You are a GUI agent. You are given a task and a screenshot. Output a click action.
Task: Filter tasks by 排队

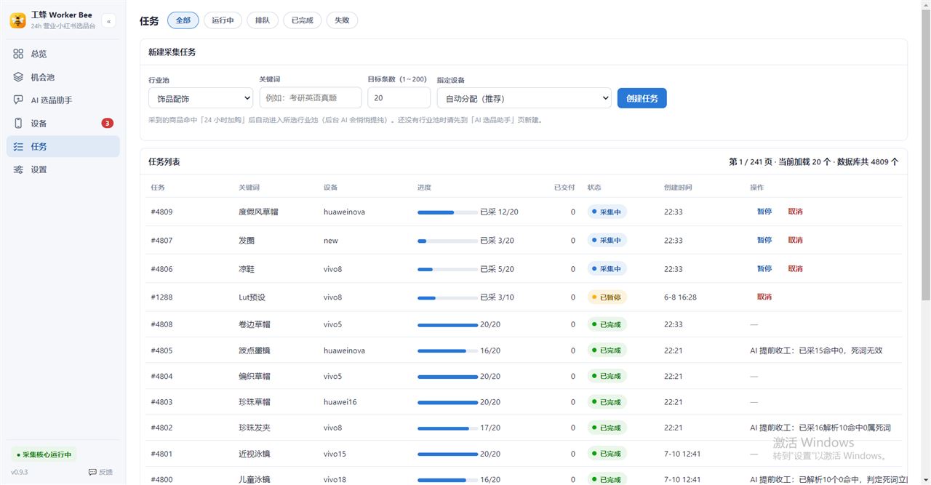[x=262, y=20]
